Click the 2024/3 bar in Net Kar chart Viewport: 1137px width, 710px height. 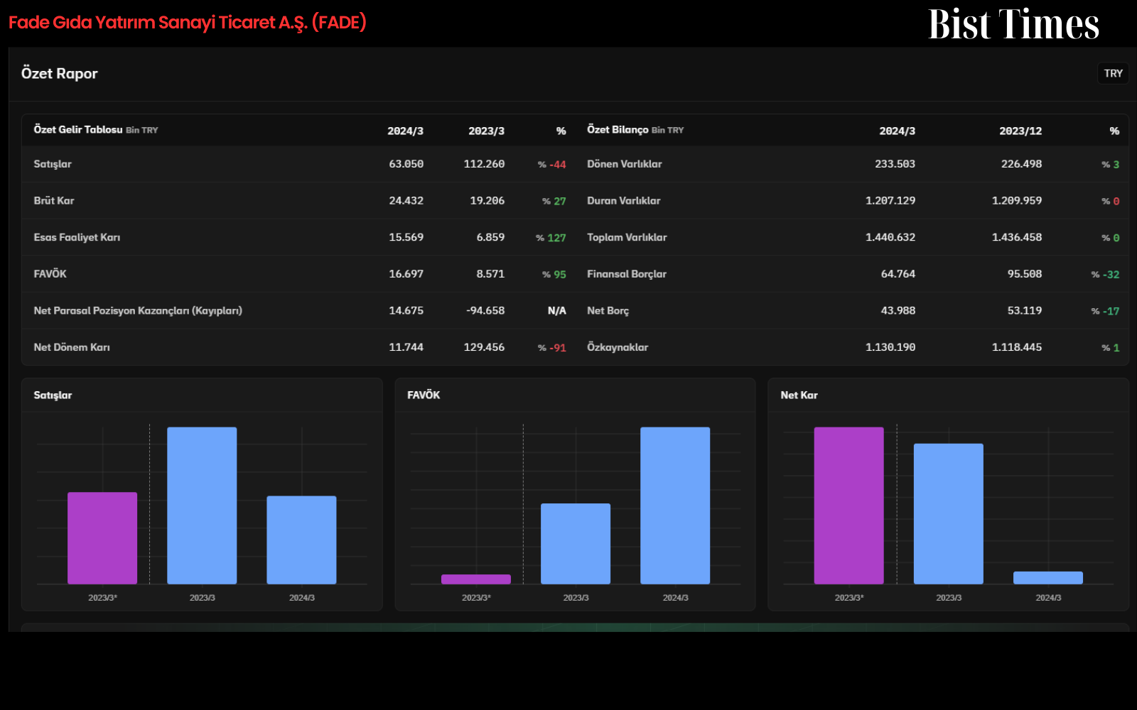[x=1048, y=578]
